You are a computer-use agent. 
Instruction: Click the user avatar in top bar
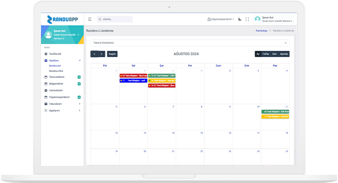pyautogui.click(x=257, y=19)
